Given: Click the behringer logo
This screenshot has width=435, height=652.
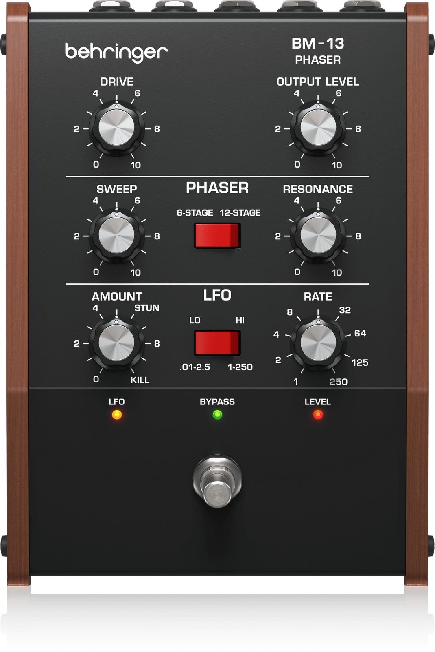Looking at the screenshot, I should (x=116, y=53).
